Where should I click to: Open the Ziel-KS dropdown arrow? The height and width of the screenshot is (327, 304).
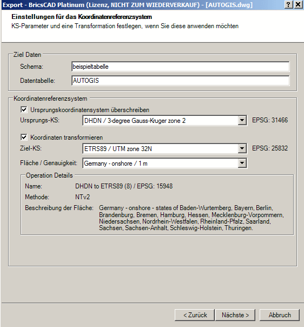click(x=242, y=148)
